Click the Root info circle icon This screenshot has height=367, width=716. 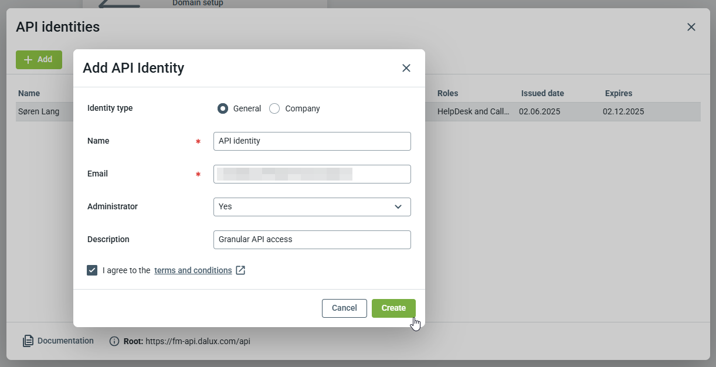click(114, 341)
